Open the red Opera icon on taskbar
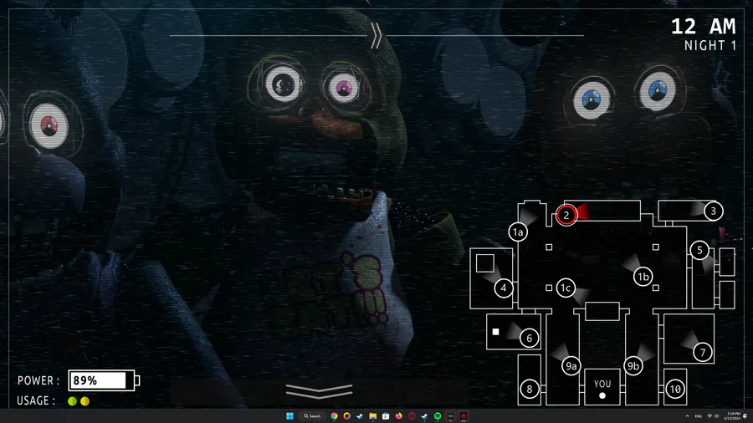The width and height of the screenshot is (753, 423). [x=412, y=415]
